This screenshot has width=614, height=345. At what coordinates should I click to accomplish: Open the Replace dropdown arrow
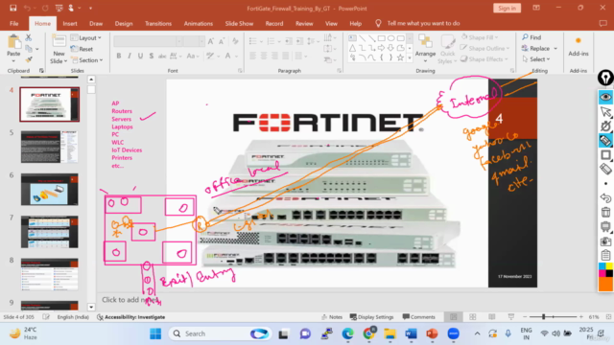pos(555,48)
